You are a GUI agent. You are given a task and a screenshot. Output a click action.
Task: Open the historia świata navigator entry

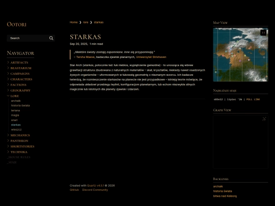click(20, 106)
